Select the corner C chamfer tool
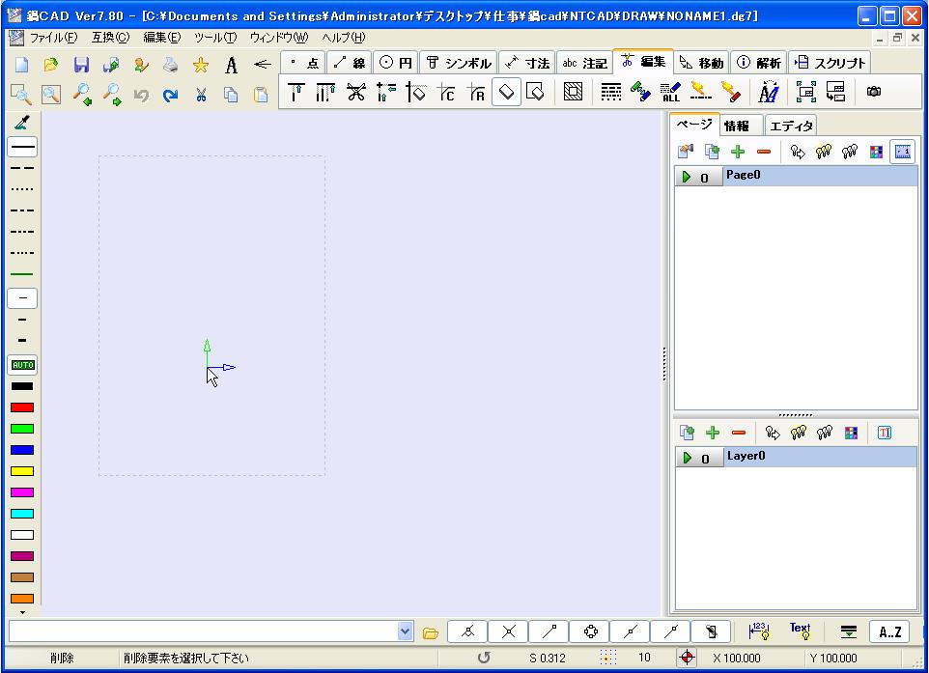 pos(446,92)
